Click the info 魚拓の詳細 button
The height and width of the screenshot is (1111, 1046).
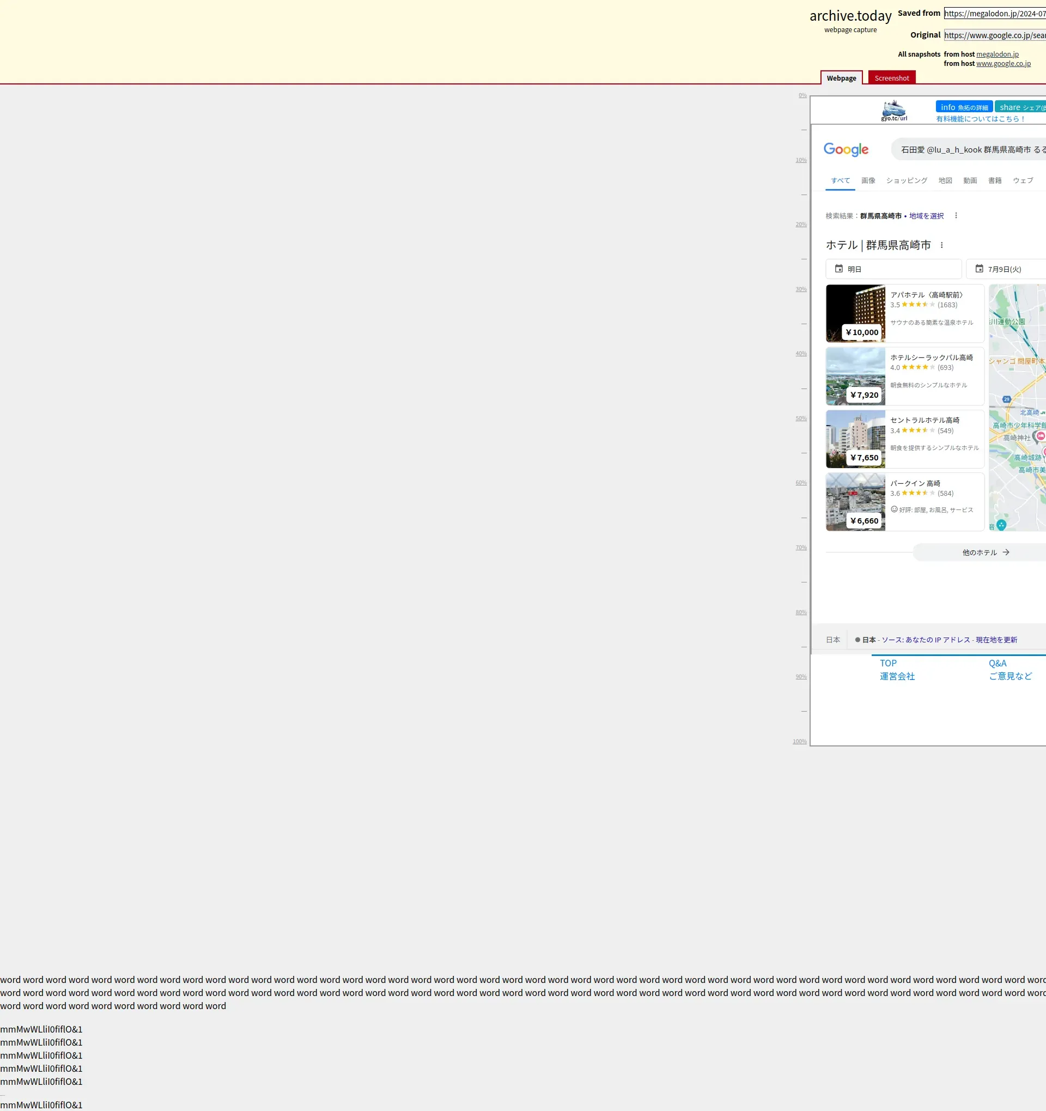click(963, 107)
